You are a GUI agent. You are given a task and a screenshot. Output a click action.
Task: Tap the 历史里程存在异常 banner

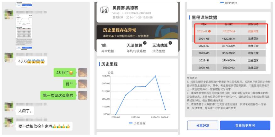[x=138, y=32]
